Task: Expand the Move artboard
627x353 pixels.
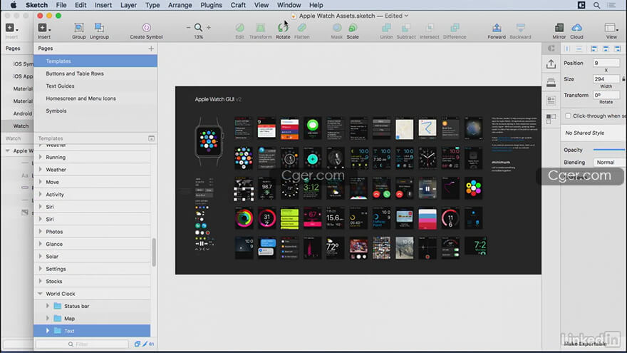Action: tap(41, 182)
